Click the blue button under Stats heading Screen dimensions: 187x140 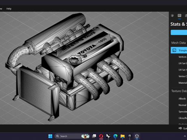pos(179,32)
